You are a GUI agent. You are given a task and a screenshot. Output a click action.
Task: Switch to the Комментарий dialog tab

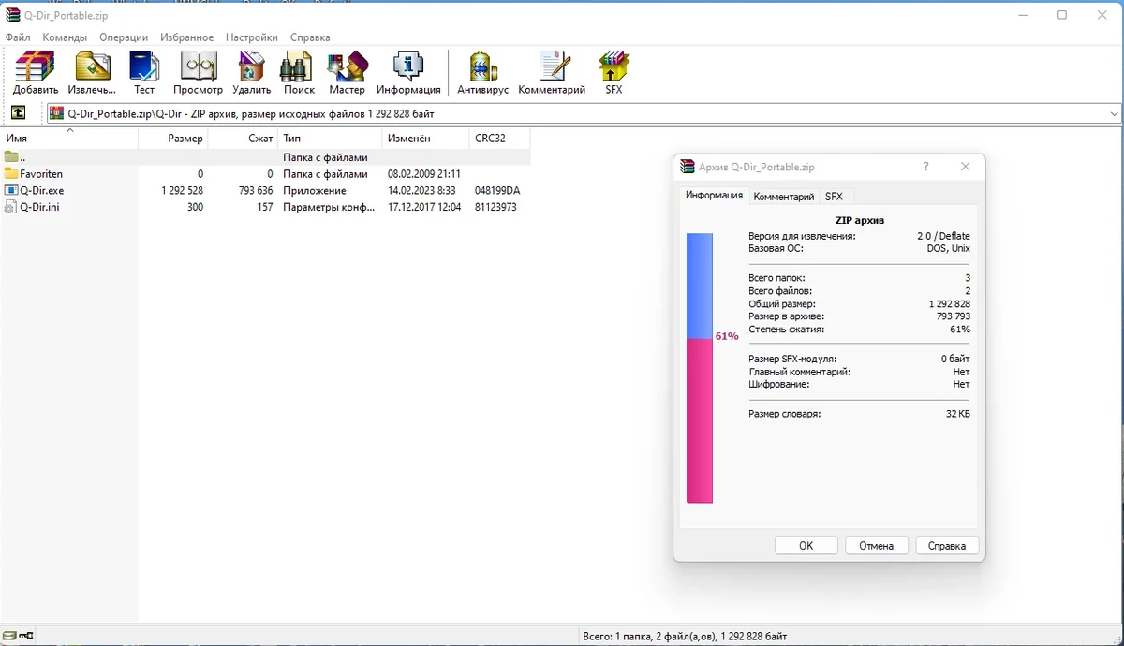[x=784, y=197]
